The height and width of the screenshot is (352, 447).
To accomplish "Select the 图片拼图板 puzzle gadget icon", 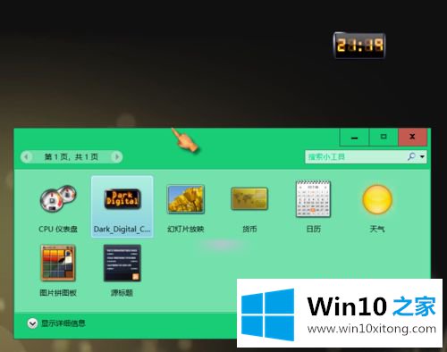I will pos(58,263).
